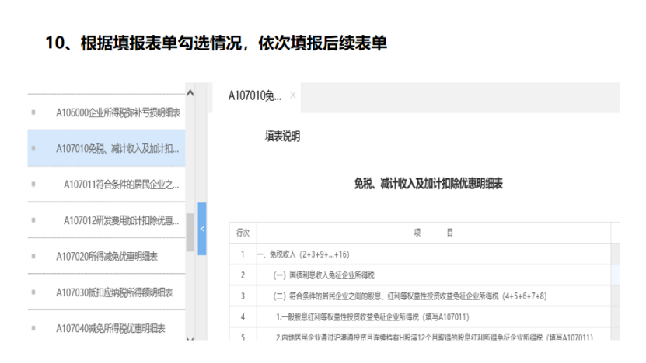Select A107030抵扣应纳税所得额明细表

coord(114,292)
